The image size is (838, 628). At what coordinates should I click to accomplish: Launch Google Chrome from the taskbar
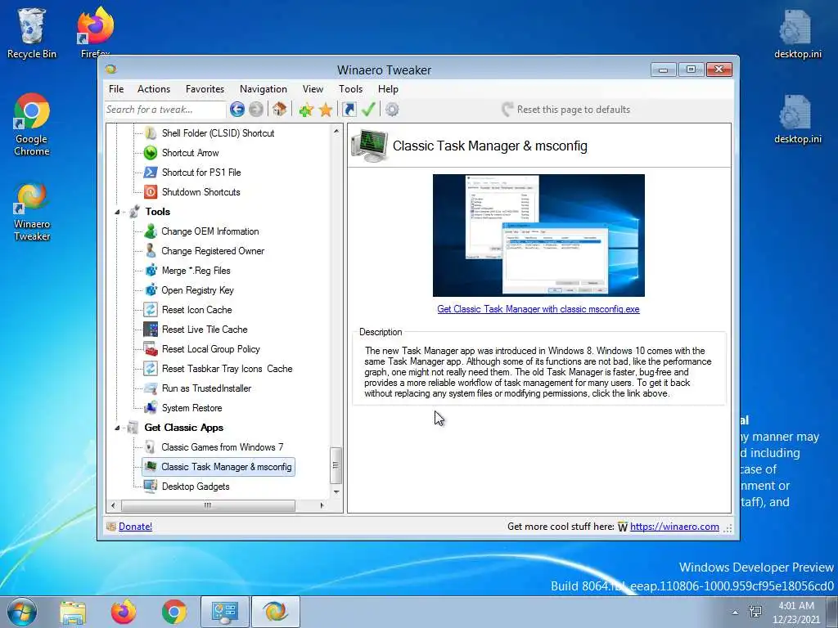[x=174, y=612]
